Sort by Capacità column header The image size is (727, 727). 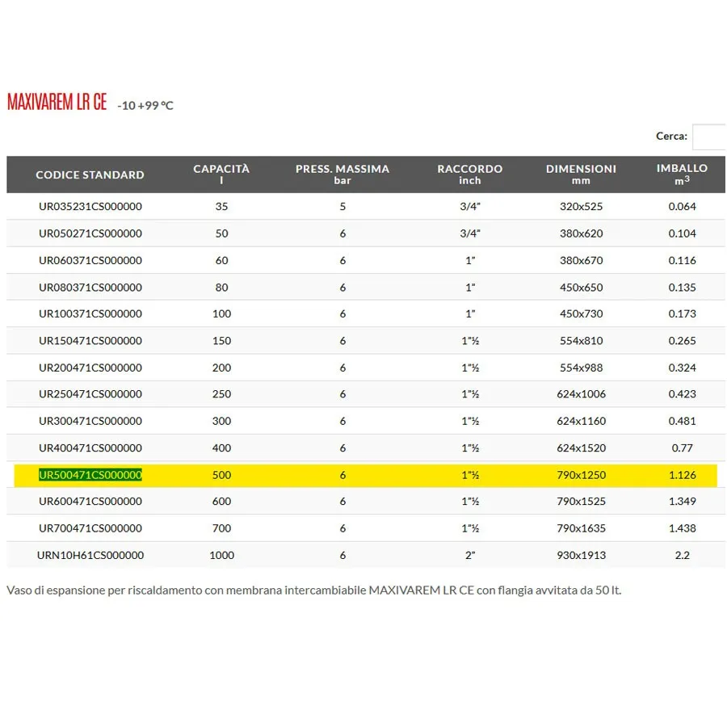point(221,174)
